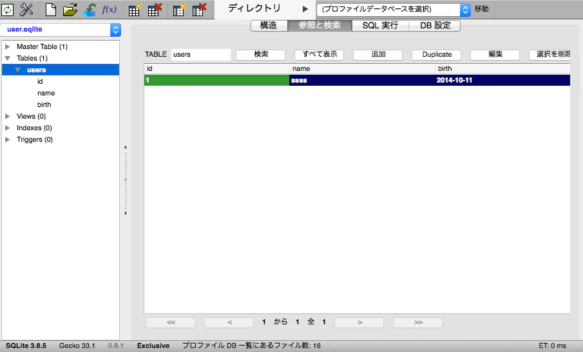Click the TABLE name field showing users
Screen dimensions: 583x352
tap(201, 54)
